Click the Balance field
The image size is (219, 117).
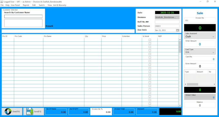(200, 105)
